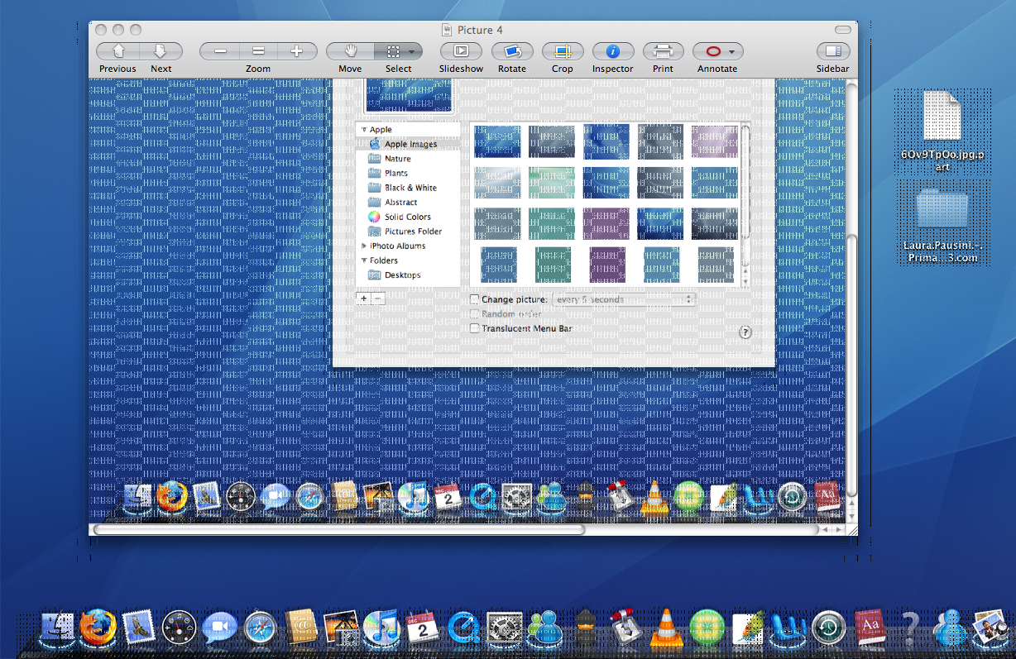
Task: Open the Annotate dropdown arrow
Action: point(733,51)
